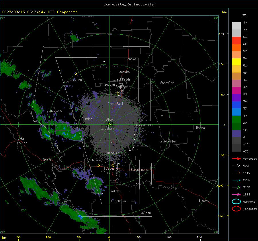Viewport: 258px width, 241px height.
Task: Select the magenta 39-42 dBZ swatch
Action: pos(236,91)
